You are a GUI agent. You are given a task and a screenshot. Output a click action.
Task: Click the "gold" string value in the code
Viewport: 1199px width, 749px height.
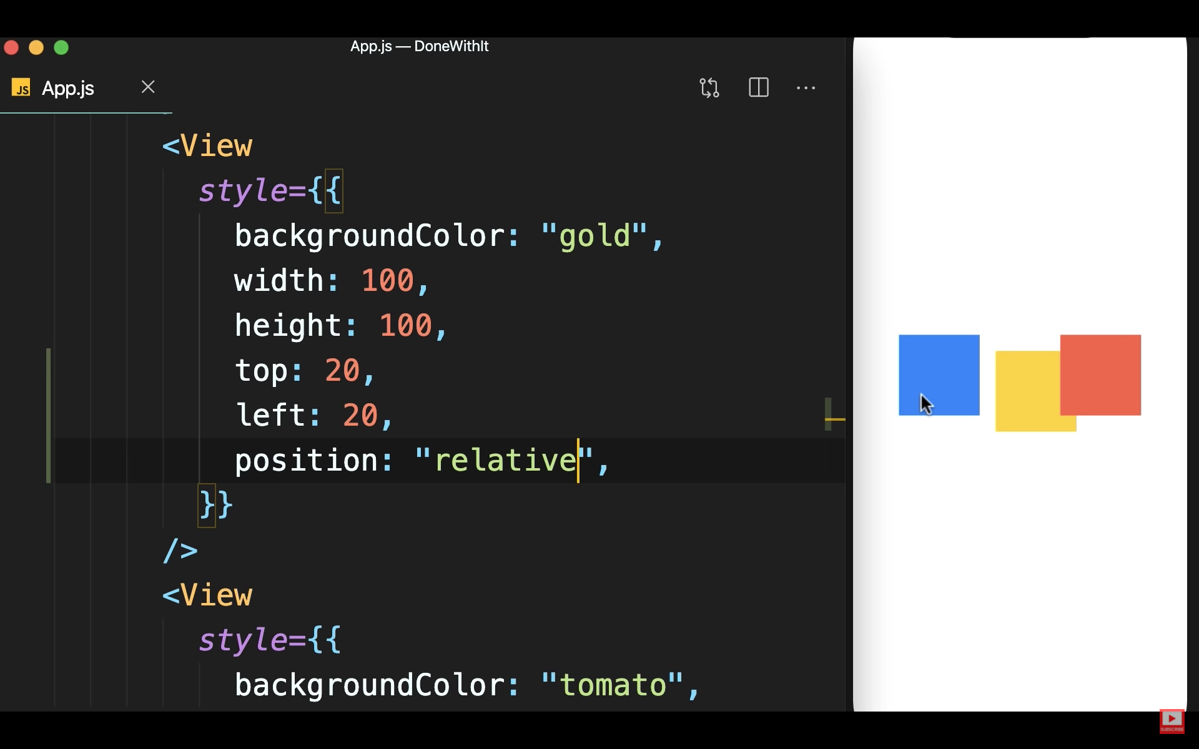[x=594, y=236]
